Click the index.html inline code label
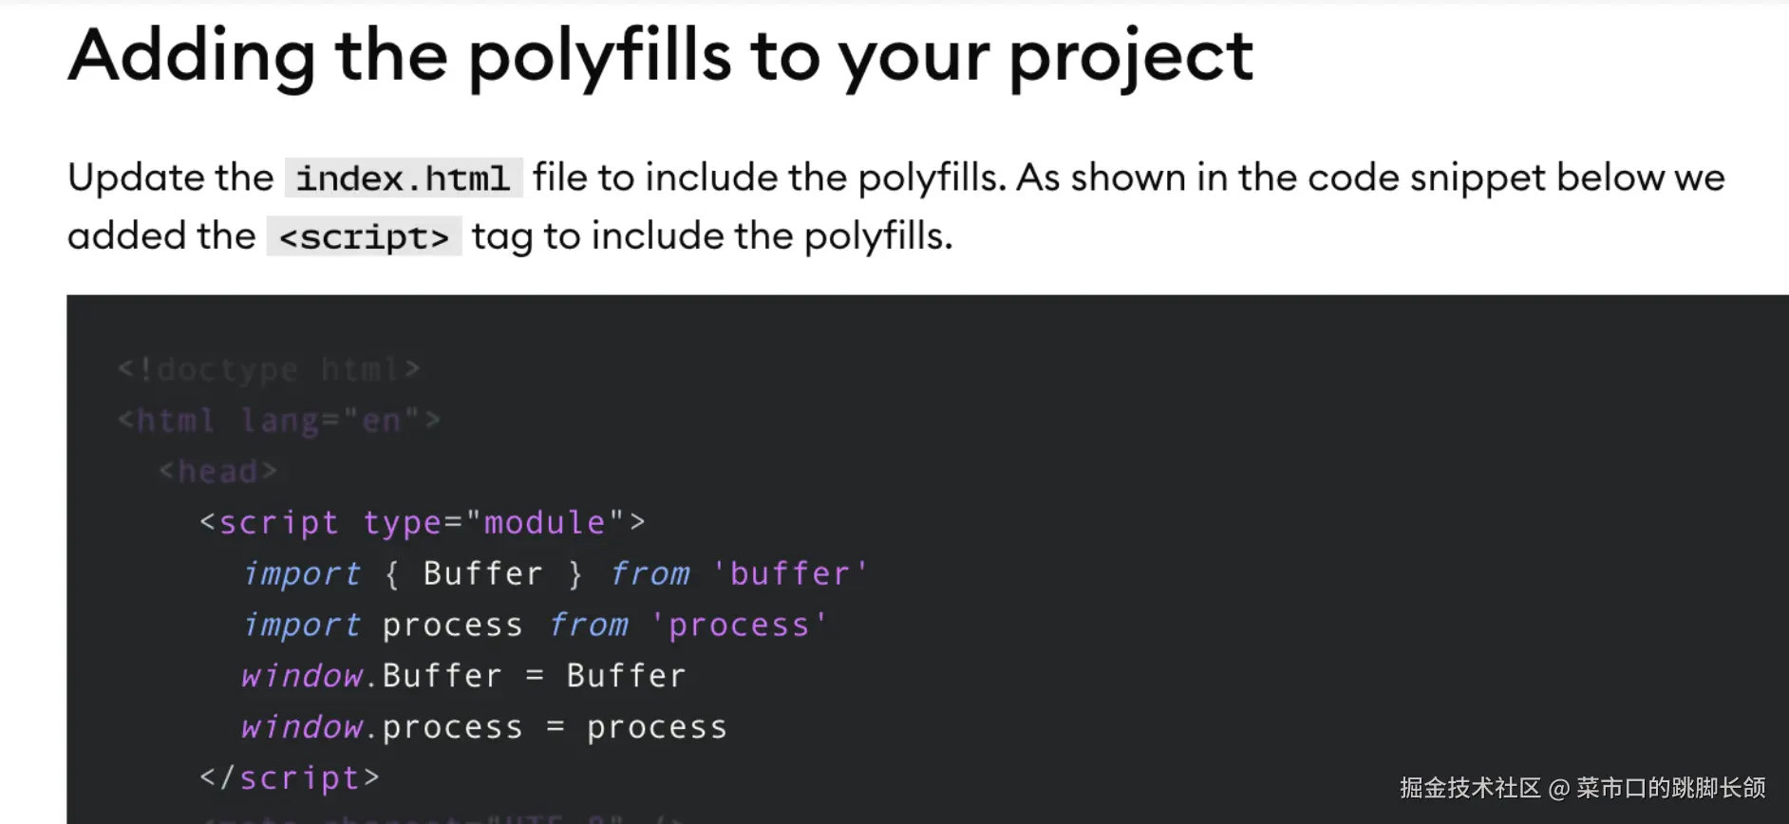 pos(404,178)
